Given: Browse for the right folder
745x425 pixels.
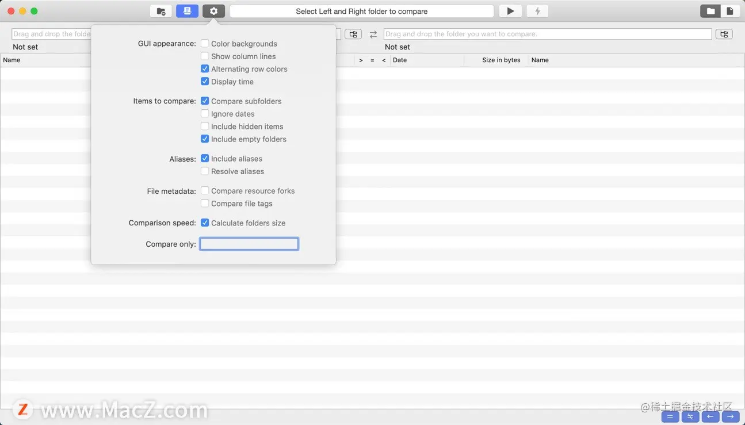Looking at the screenshot, I should point(724,34).
